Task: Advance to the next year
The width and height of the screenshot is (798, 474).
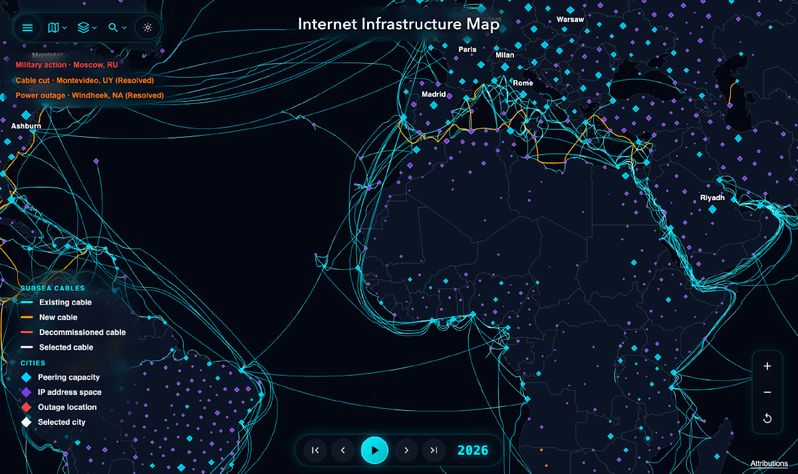Action: point(406,451)
